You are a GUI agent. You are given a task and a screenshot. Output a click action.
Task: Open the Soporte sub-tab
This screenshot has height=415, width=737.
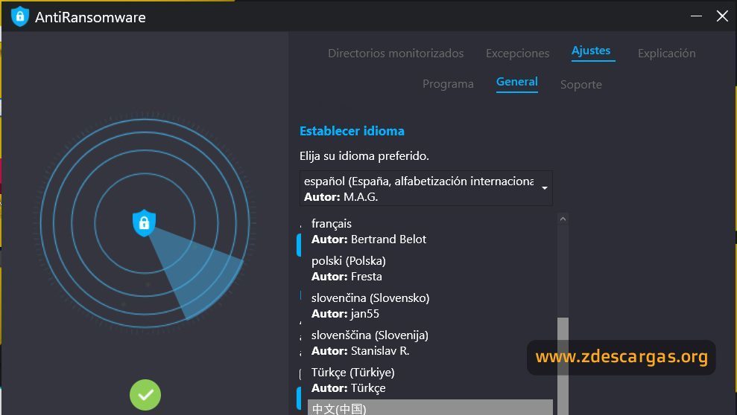pos(581,85)
